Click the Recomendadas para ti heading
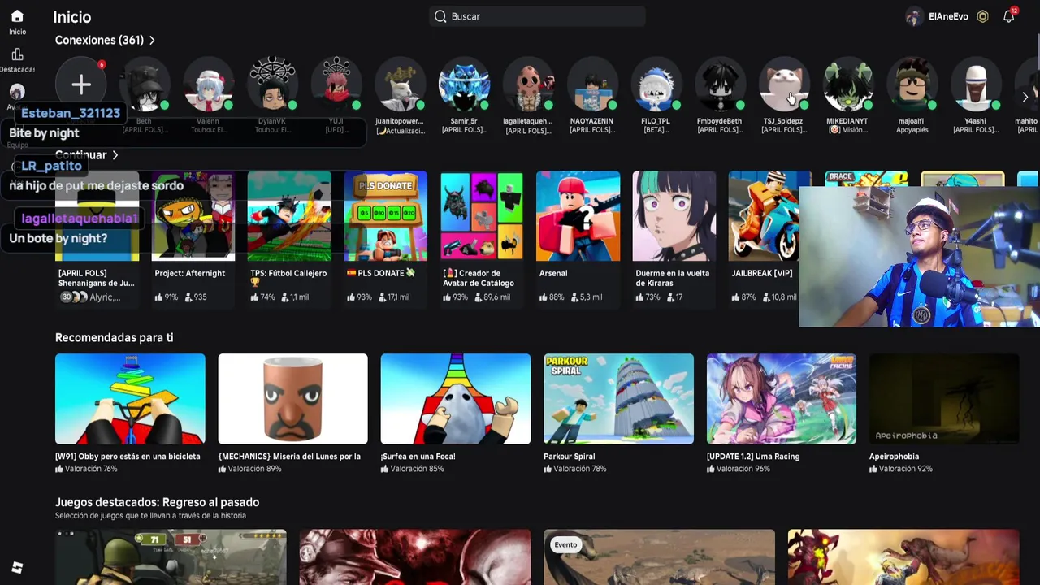The height and width of the screenshot is (585, 1040). [x=114, y=337]
